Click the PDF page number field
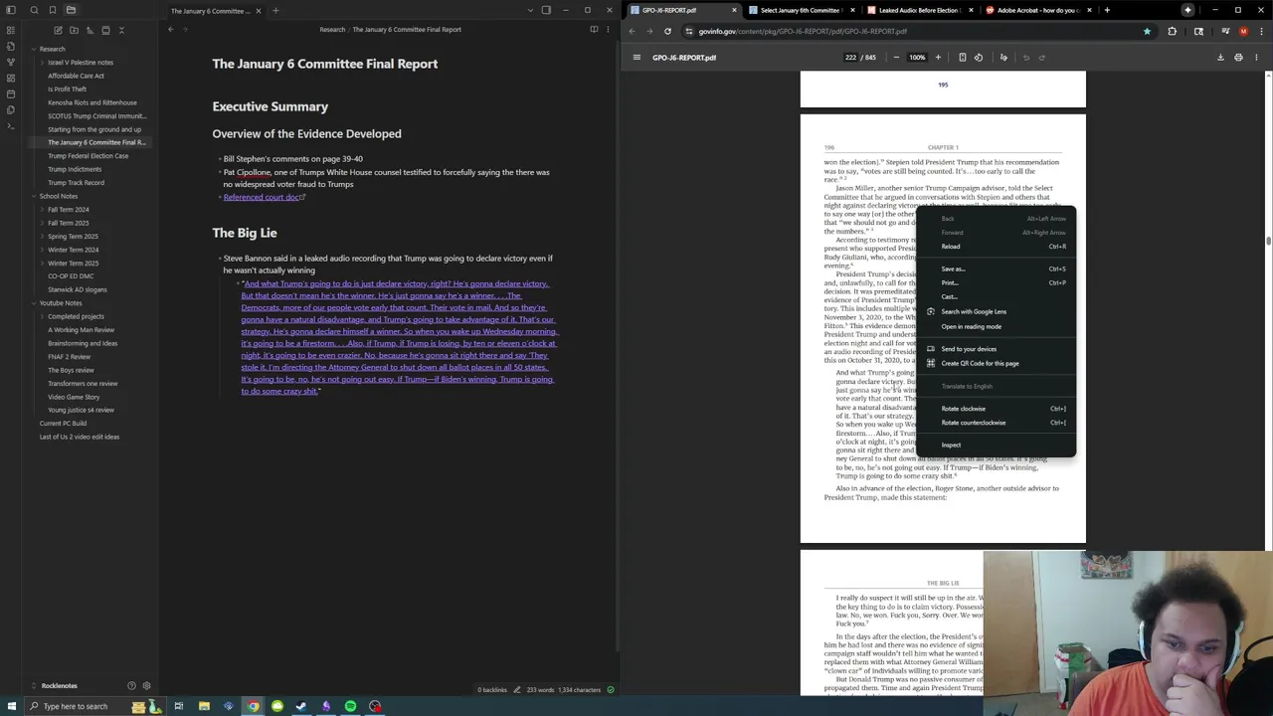The image size is (1273, 716). point(850,58)
